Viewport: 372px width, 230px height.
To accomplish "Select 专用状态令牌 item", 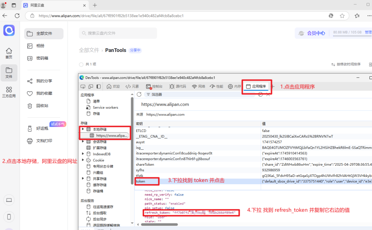I will click(x=100, y=166).
